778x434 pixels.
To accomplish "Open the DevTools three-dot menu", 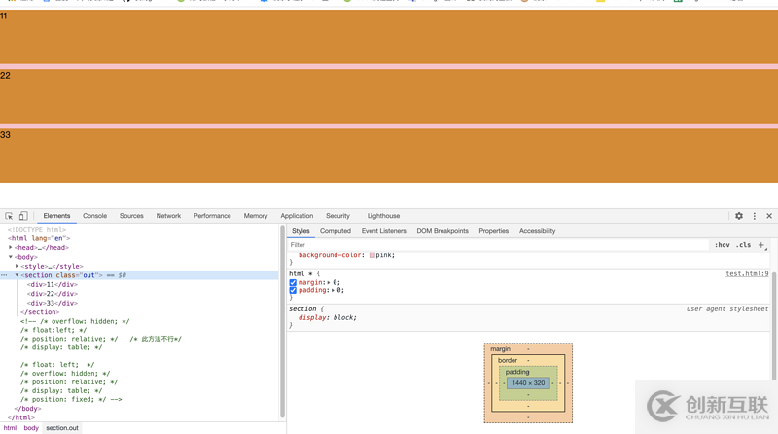I will point(754,216).
